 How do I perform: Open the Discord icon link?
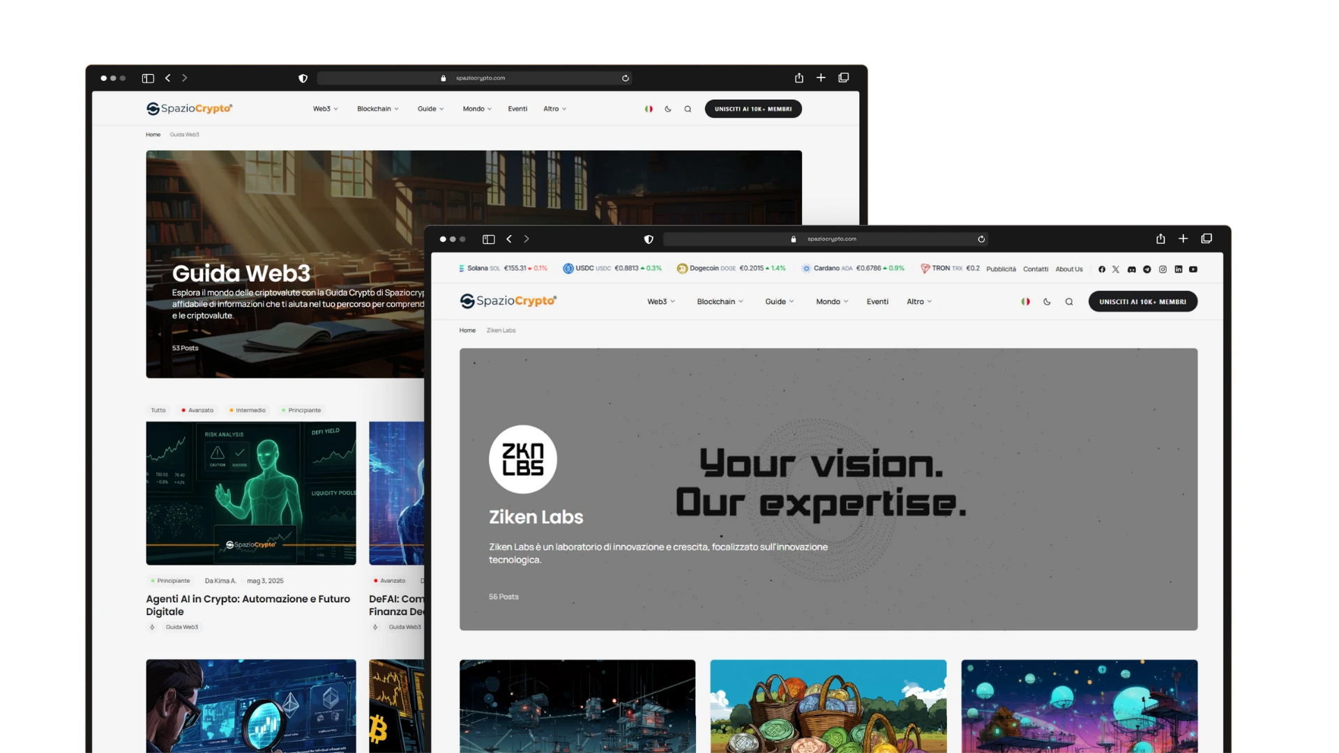click(1131, 269)
